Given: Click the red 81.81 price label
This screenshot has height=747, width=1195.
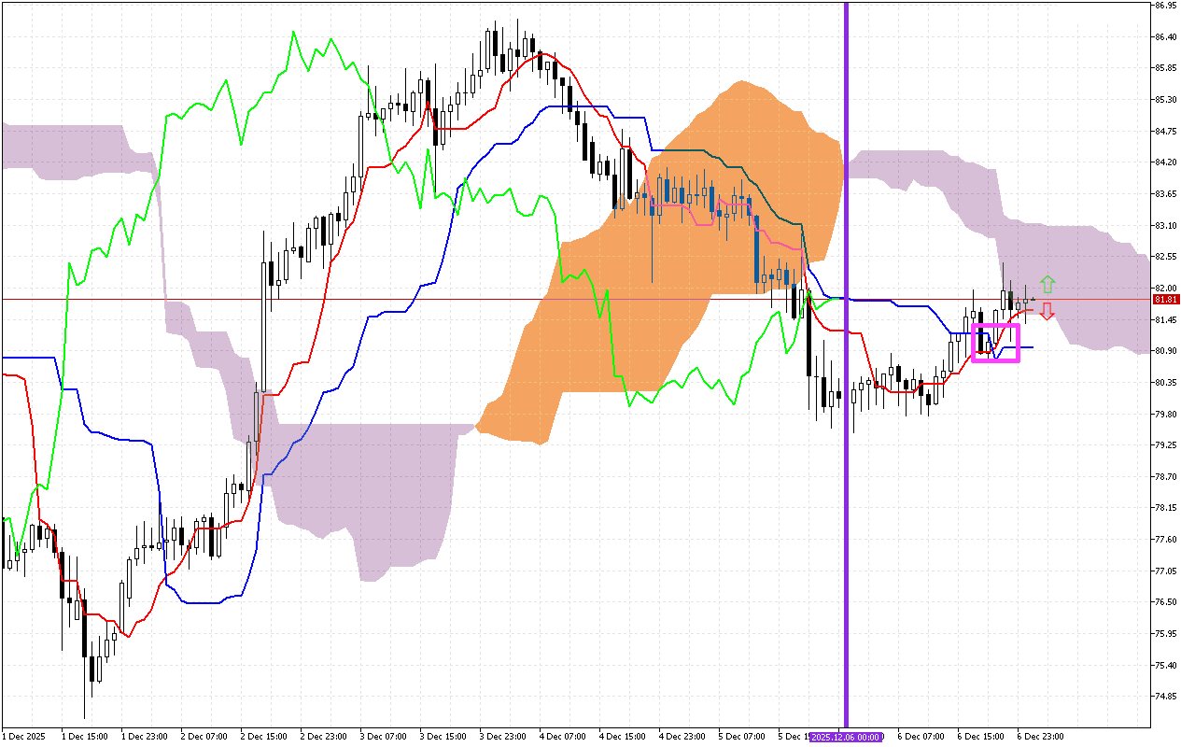Looking at the screenshot, I should pyautogui.click(x=1164, y=300).
